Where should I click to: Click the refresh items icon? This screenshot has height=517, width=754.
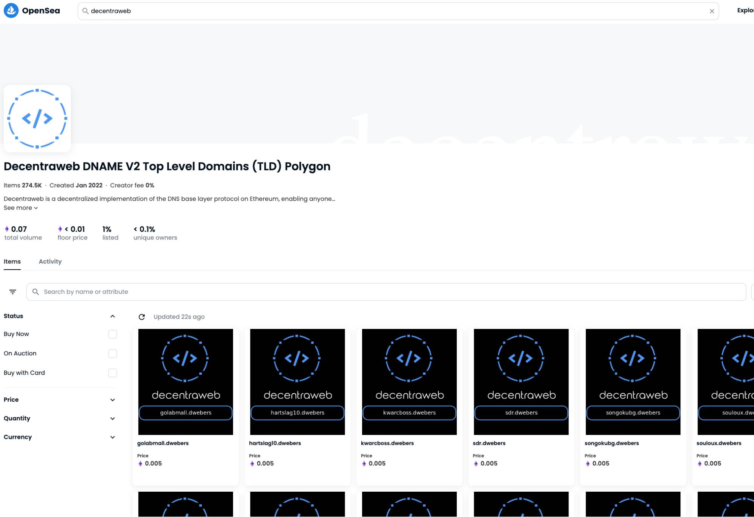tap(142, 317)
